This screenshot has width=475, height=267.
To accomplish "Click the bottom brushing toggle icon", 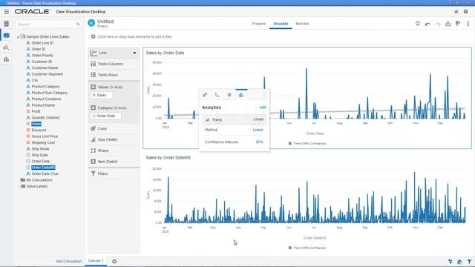I will [459, 262].
